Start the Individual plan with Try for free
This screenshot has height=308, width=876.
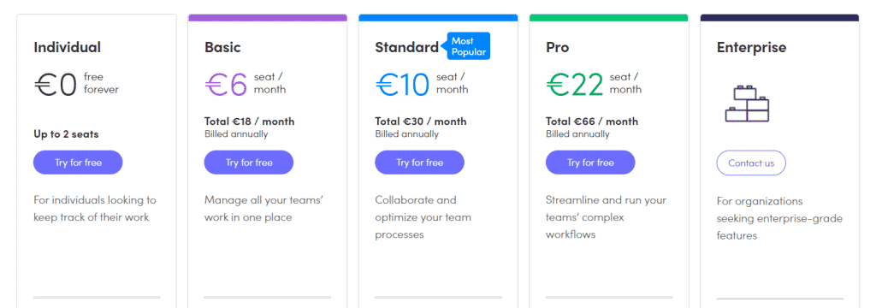78,163
